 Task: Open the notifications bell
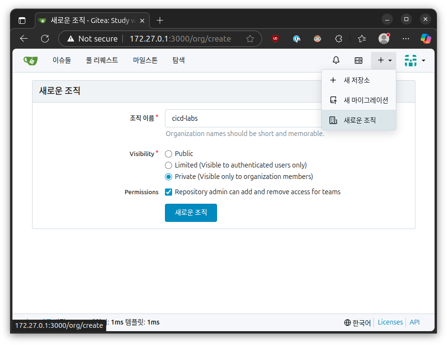(x=336, y=60)
